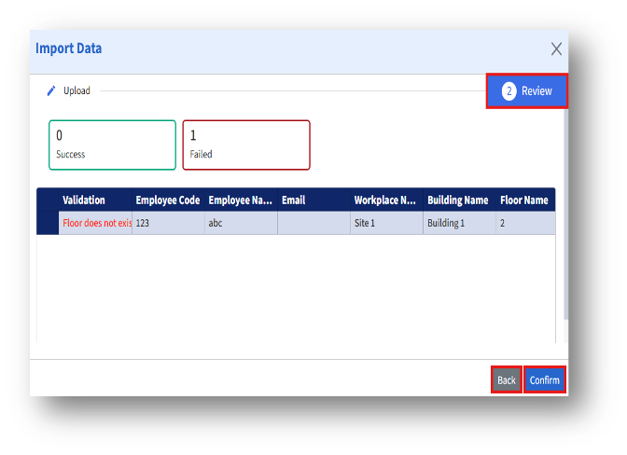
Task: Sort by Employee Code column header
Action: (x=168, y=200)
